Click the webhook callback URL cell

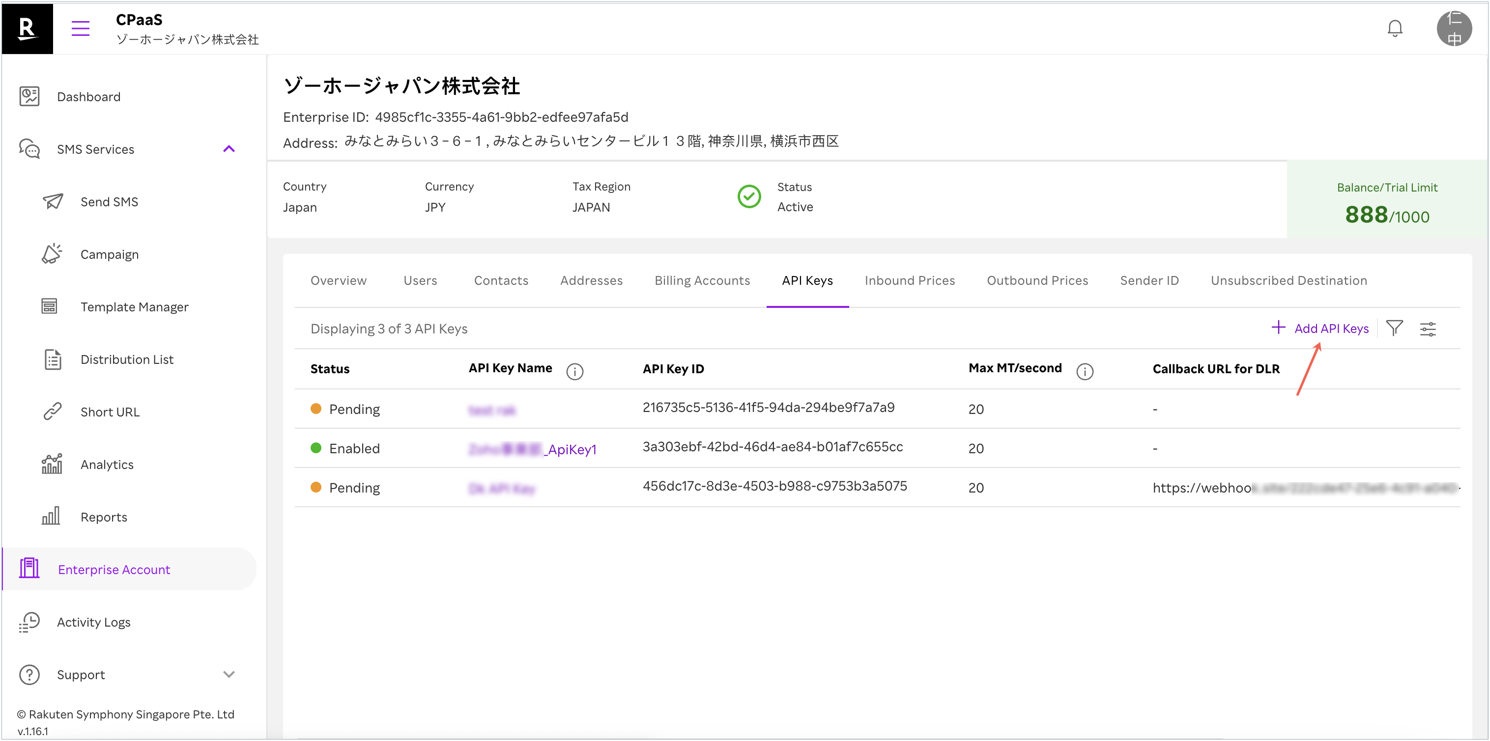click(1306, 488)
